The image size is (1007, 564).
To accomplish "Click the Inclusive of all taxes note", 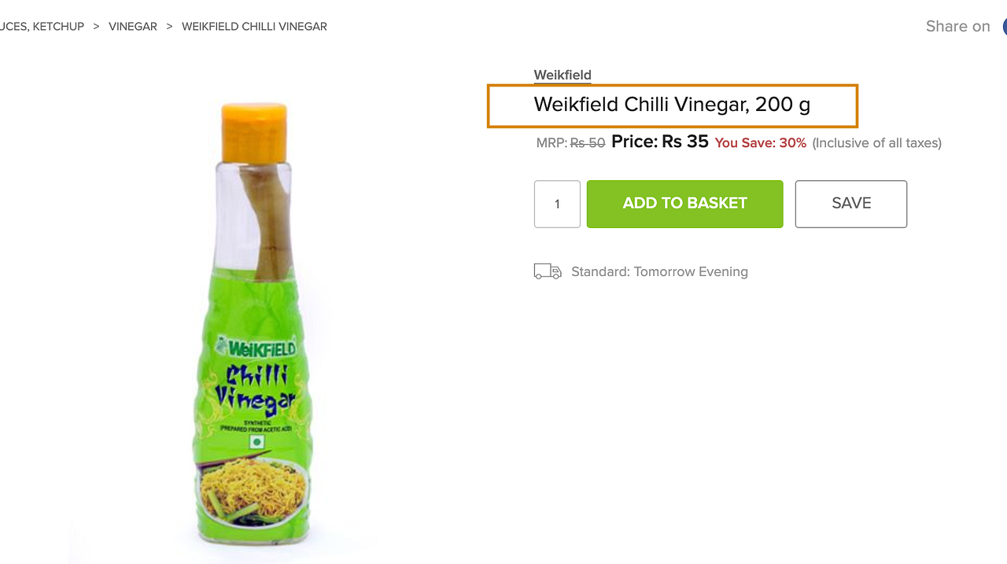I will point(876,143).
